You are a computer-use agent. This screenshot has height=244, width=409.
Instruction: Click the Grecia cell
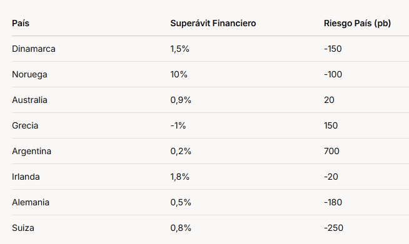[25, 125]
